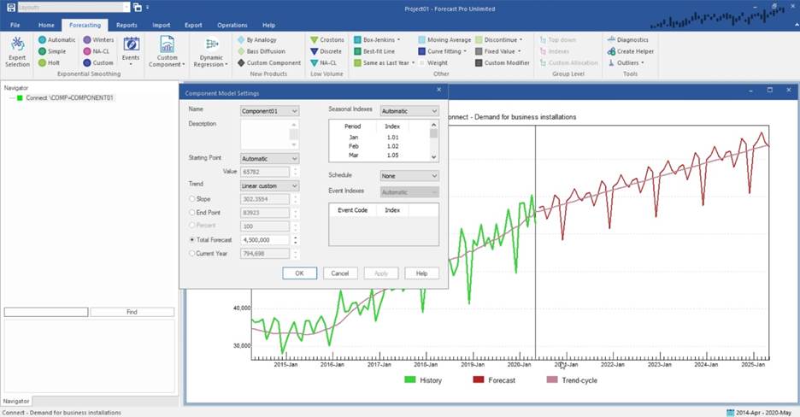The width and height of the screenshot is (800, 417).
Task: Select the Crostons low volume model
Action: point(315,39)
